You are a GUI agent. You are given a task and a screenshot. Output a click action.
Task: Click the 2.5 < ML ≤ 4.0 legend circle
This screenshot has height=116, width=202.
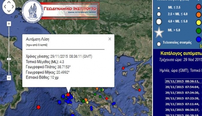(159, 14)
